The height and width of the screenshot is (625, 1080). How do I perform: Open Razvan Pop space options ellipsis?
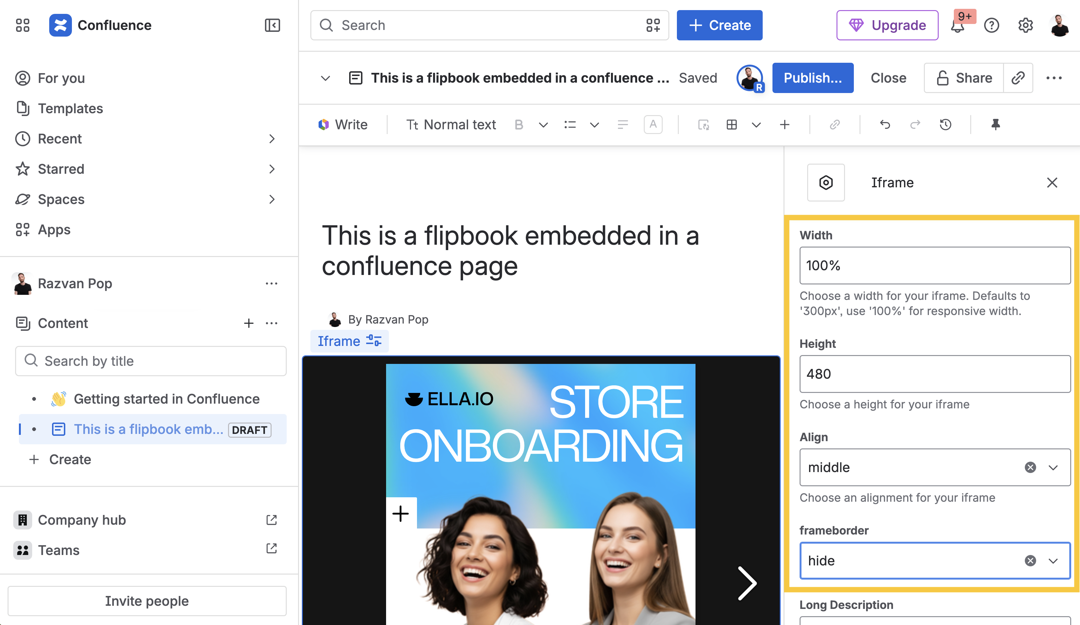click(x=271, y=283)
